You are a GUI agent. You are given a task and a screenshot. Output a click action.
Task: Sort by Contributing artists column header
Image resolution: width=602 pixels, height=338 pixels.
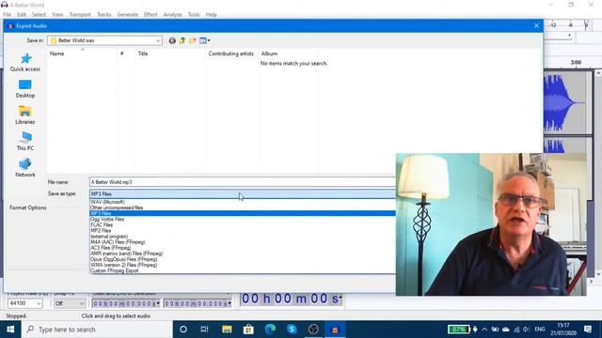[x=231, y=54]
